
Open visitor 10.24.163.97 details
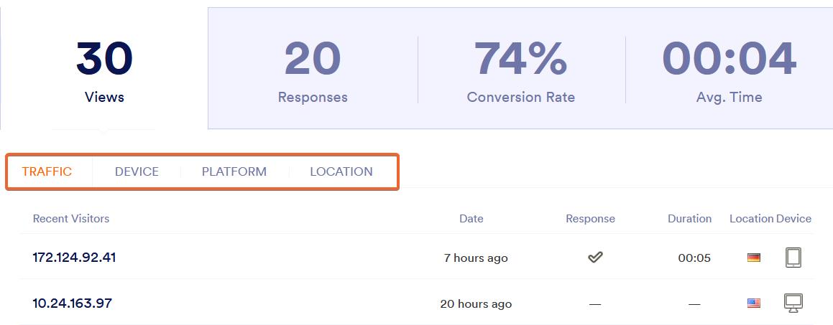point(72,303)
